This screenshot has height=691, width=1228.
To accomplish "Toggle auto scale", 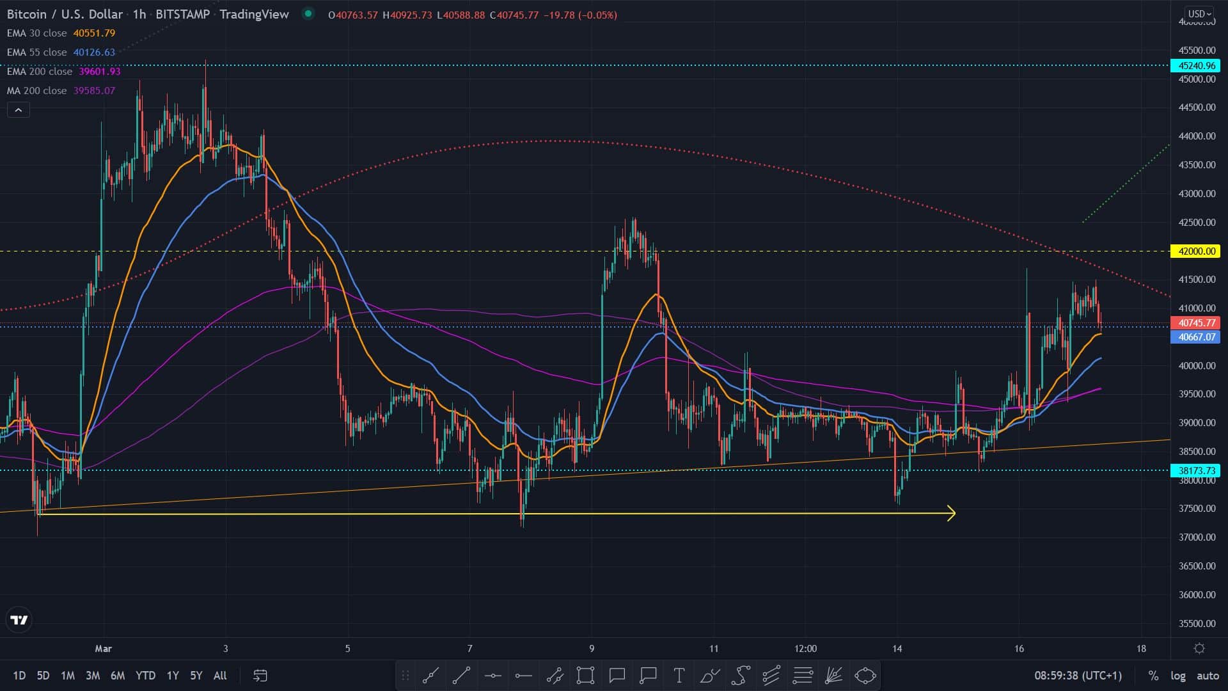I will (1208, 675).
